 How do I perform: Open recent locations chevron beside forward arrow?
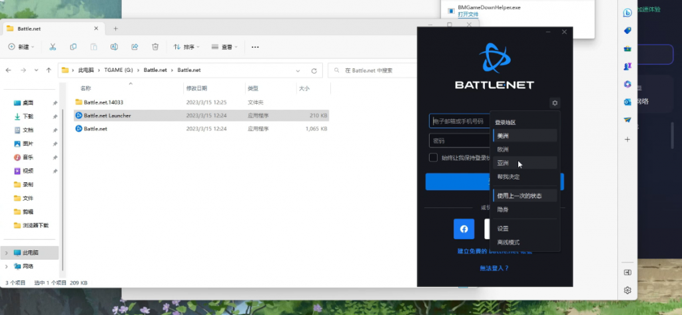point(36,70)
